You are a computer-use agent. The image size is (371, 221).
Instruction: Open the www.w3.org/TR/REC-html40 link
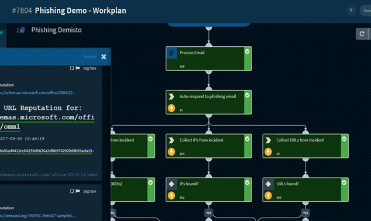tap(38, 216)
